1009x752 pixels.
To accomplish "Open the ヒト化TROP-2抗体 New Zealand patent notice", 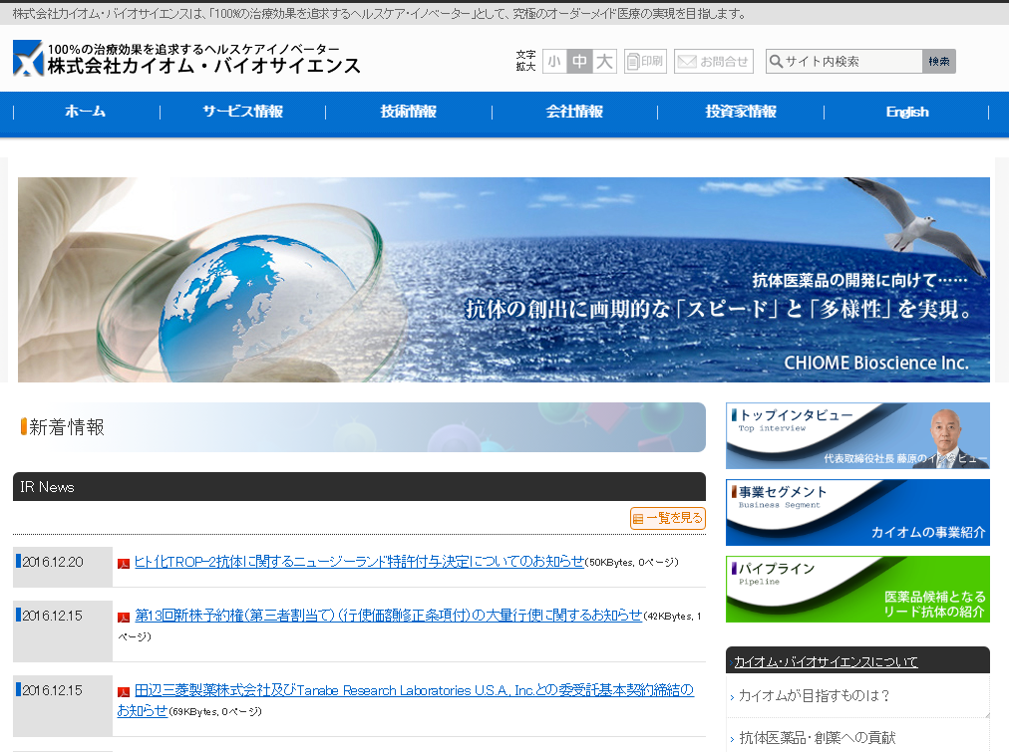I will click(359, 562).
